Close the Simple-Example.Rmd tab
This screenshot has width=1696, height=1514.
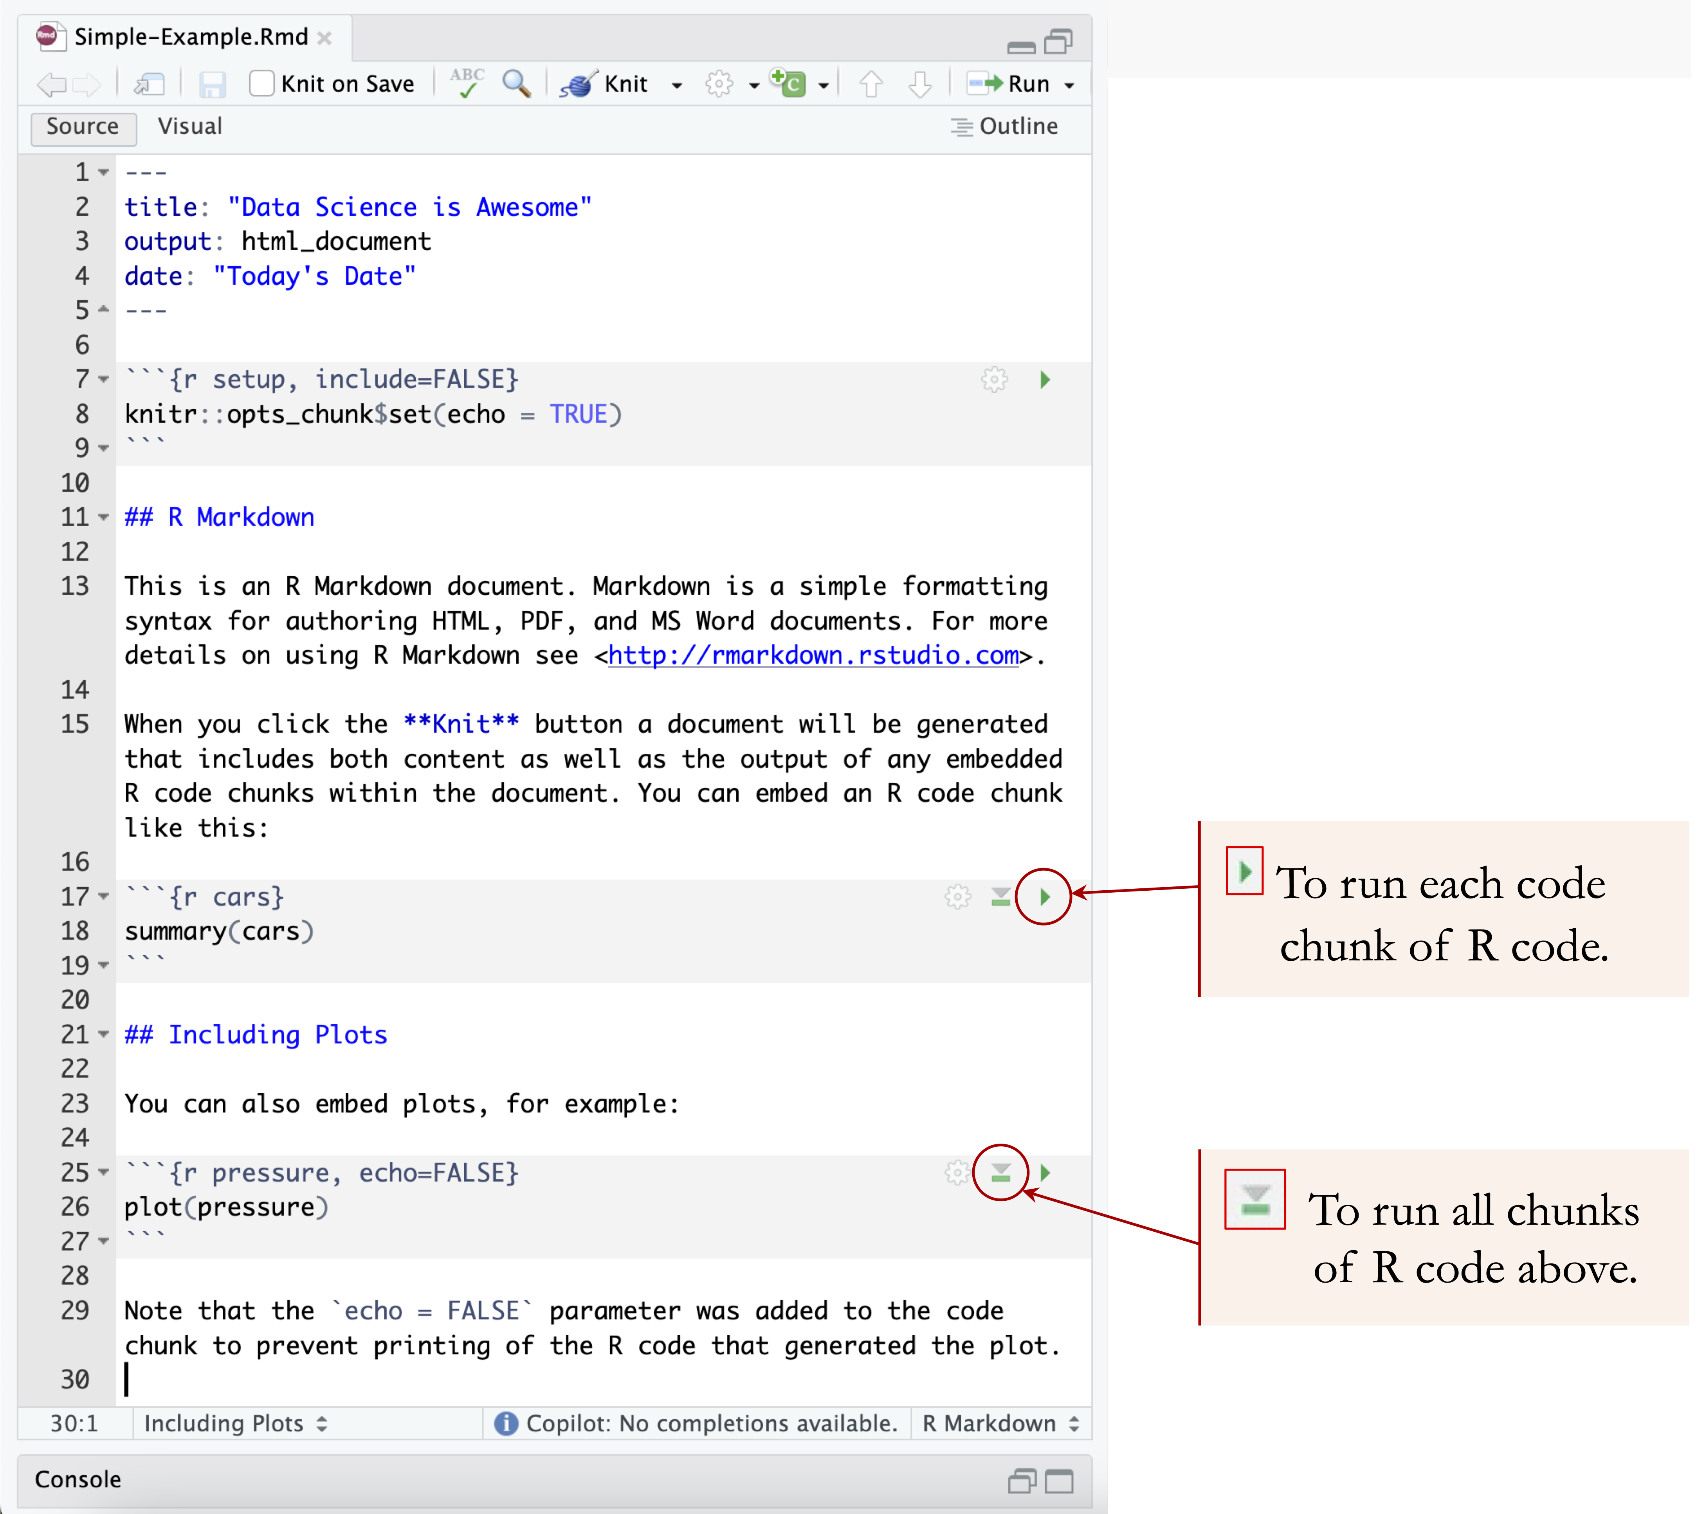coord(325,38)
